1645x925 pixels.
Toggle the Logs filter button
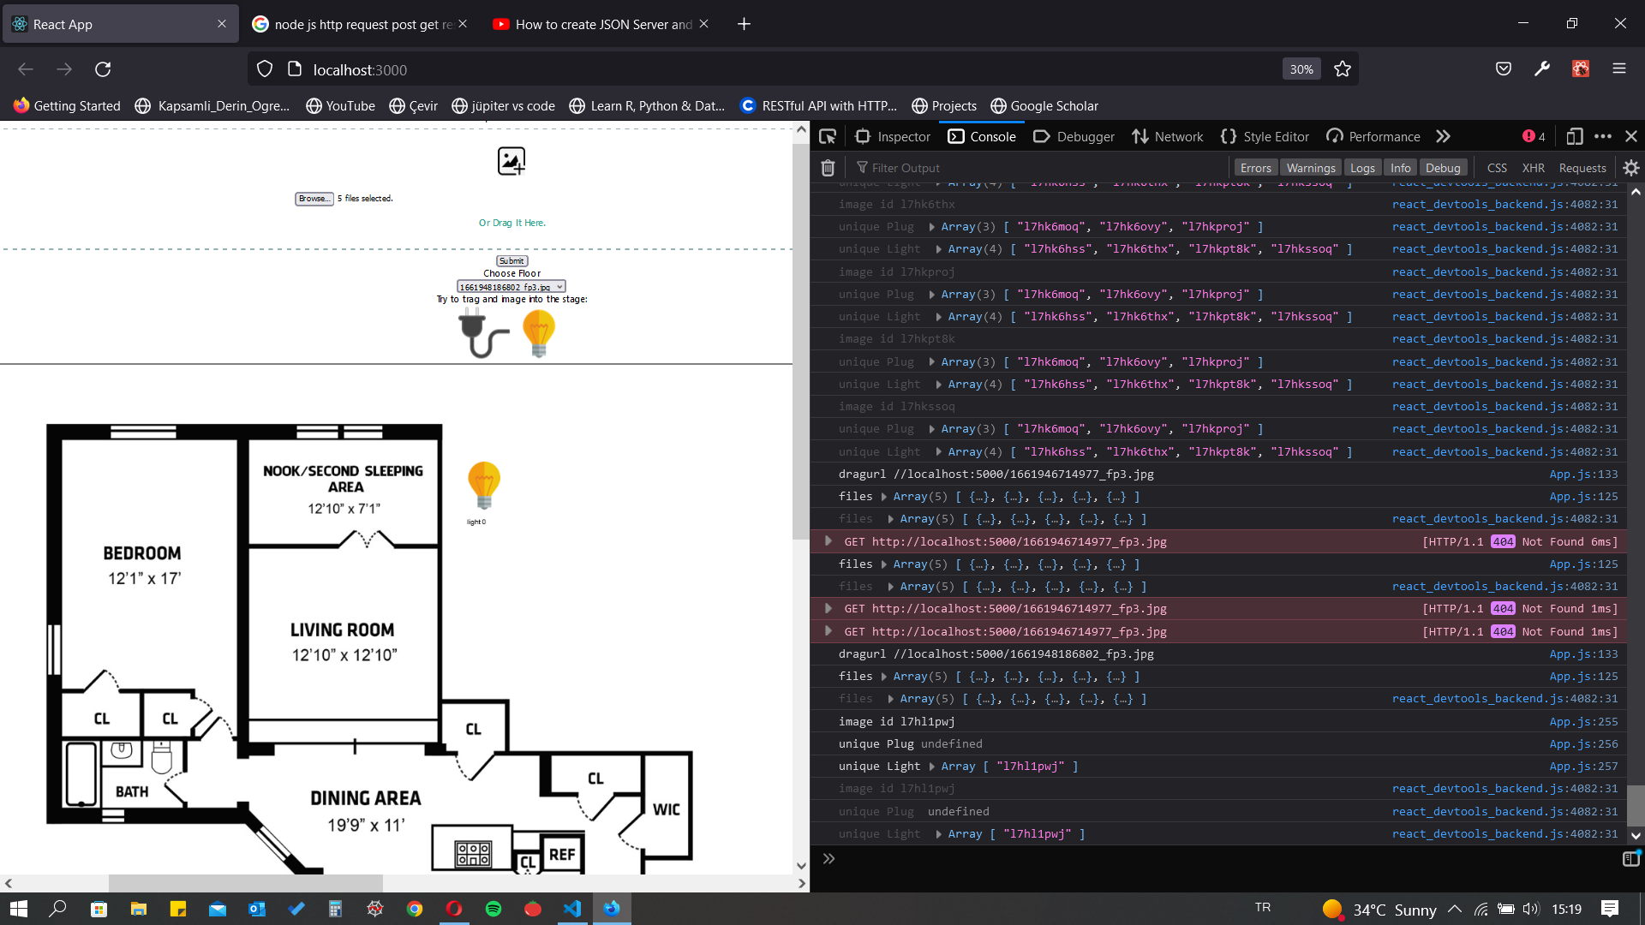point(1362,168)
